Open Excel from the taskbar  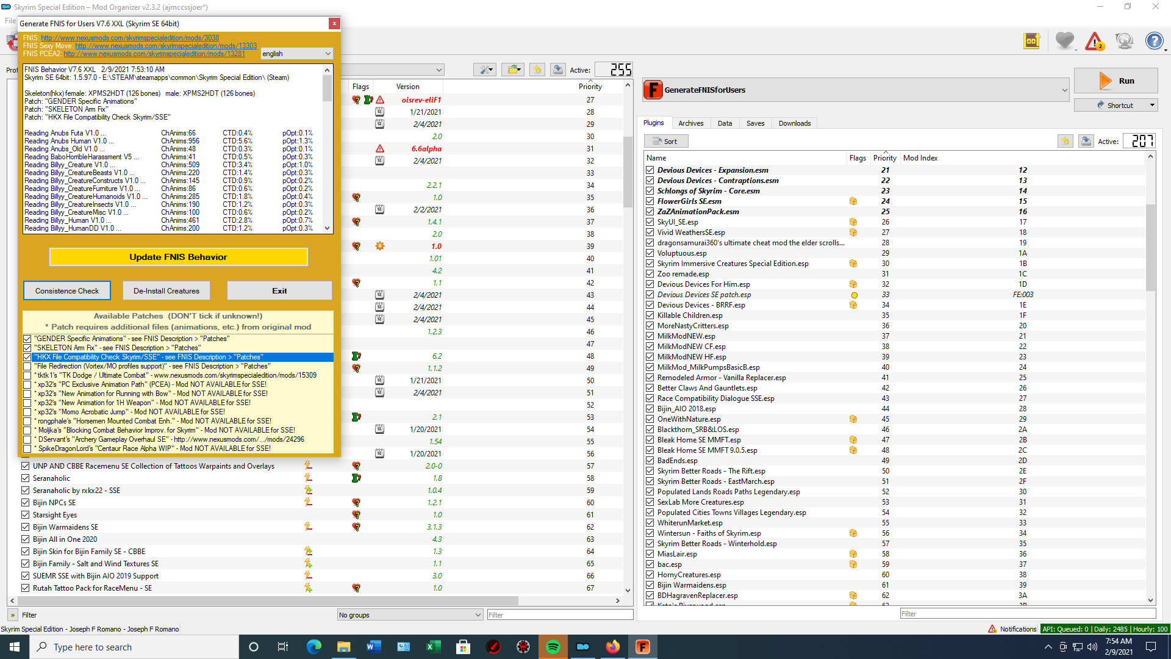pyautogui.click(x=434, y=647)
